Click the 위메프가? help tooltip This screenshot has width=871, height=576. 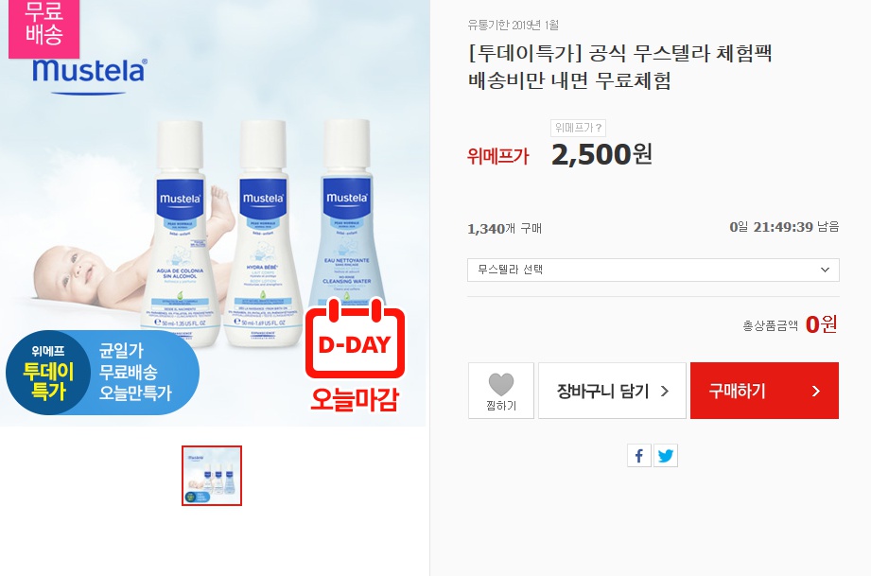click(578, 128)
